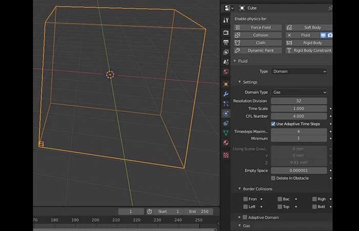Click the Timesteps Minimum field

point(299,138)
